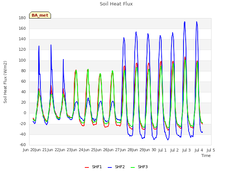Click the BA_met label box

[x=40, y=15]
